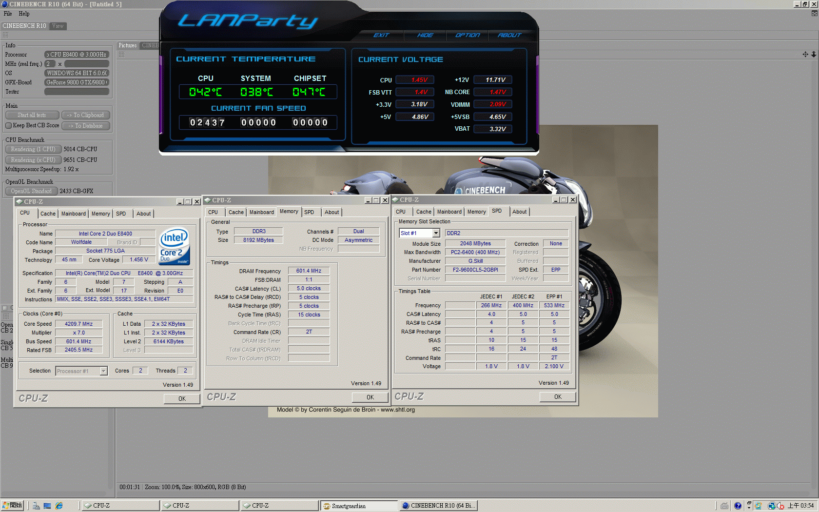
Task: Click the Cinebench app icon in the title bar
Action: point(4,4)
